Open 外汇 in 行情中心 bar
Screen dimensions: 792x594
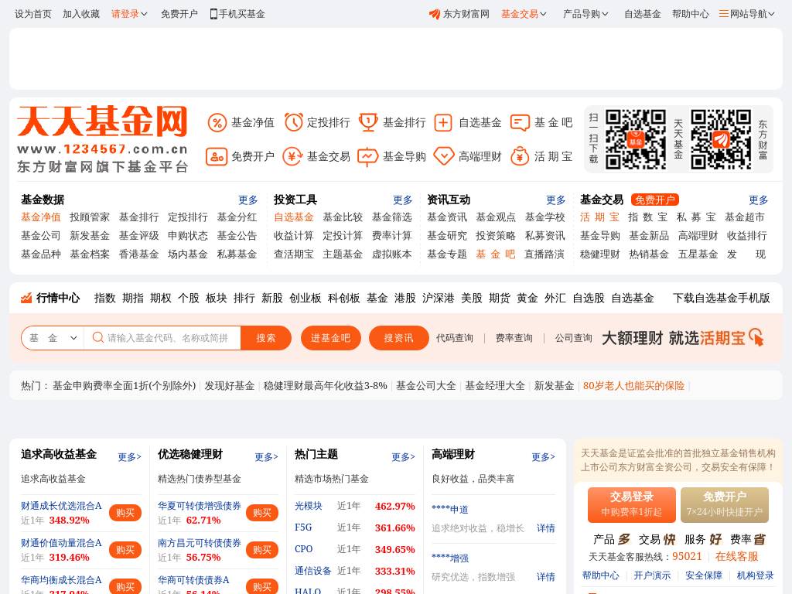click(555, 298)
